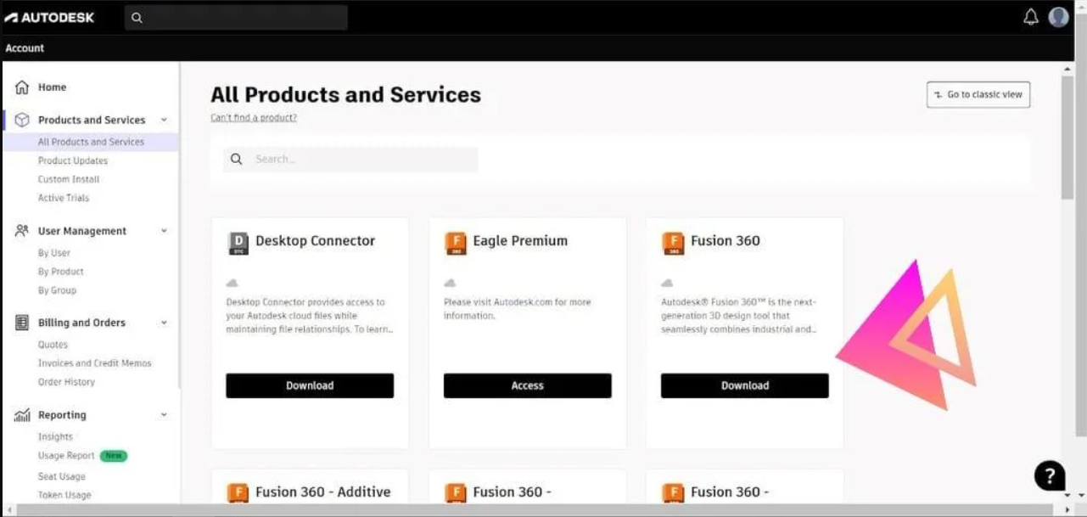Collapse the Billing and Orders chevron
This screenshot has height=517, width=1087.
164,323
